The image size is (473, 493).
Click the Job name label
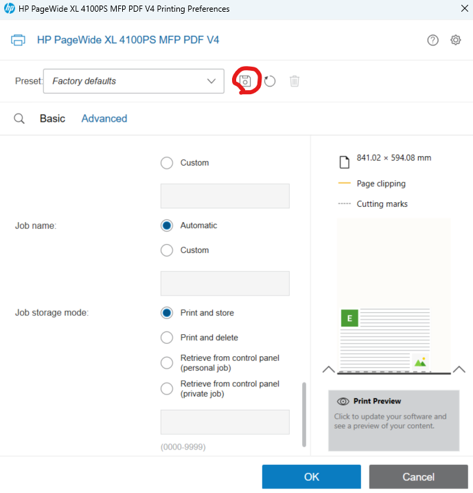pos(36,226)
